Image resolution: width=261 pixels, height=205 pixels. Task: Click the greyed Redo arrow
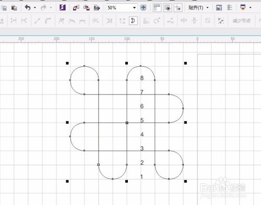(x=43, y=8)
